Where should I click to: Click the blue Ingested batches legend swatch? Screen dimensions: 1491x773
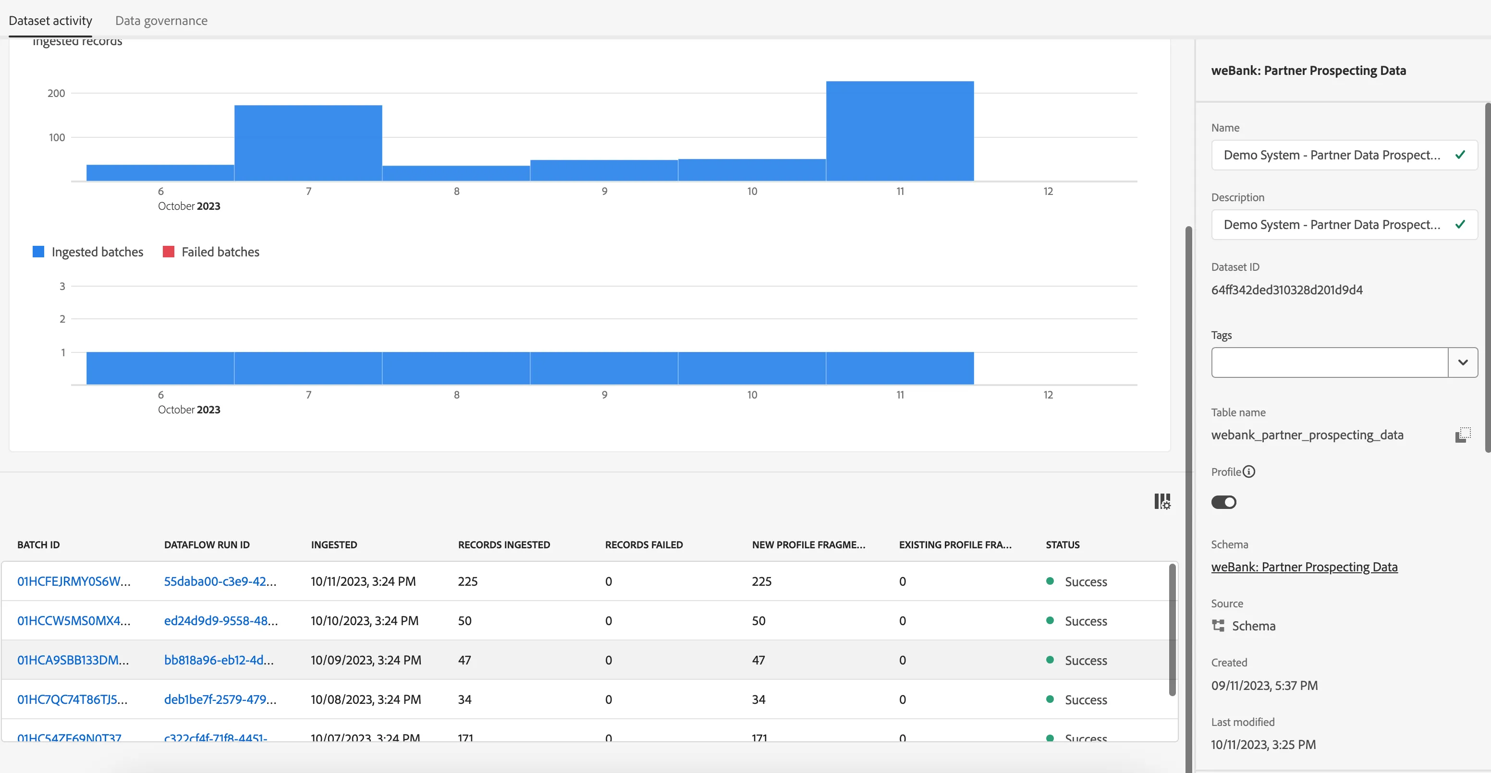point(38,252)
